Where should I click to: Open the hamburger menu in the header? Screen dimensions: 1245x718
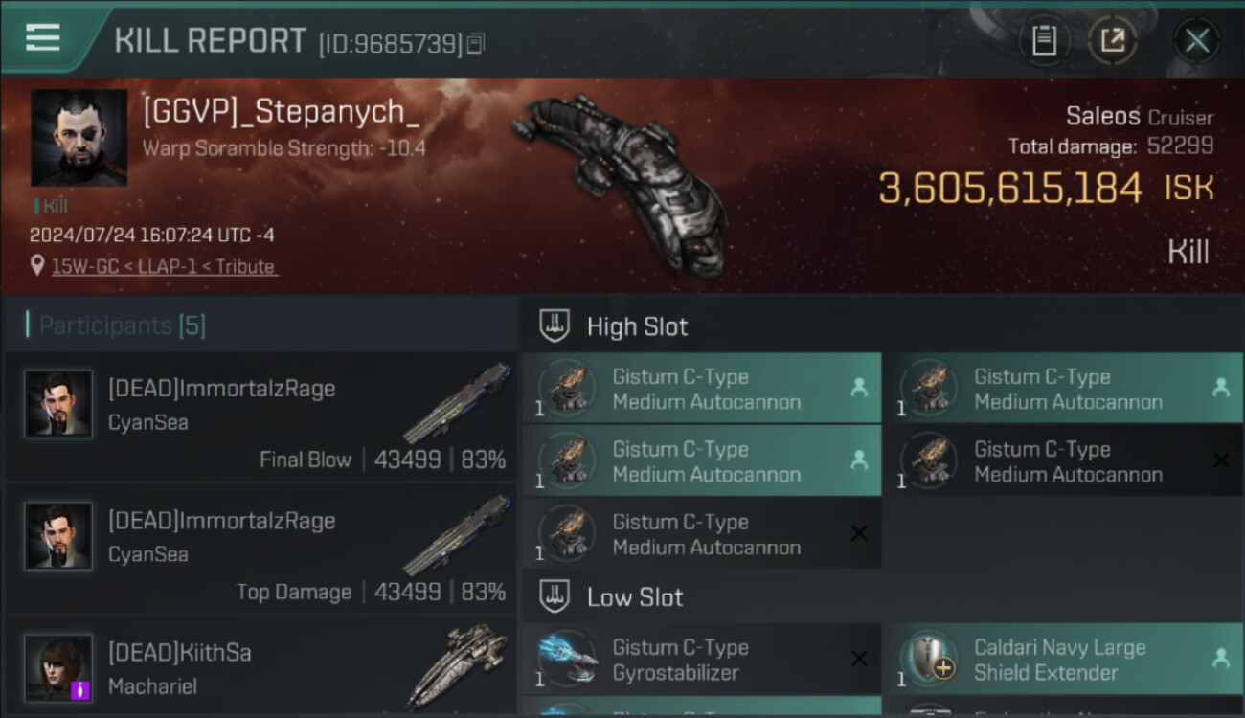43,38
